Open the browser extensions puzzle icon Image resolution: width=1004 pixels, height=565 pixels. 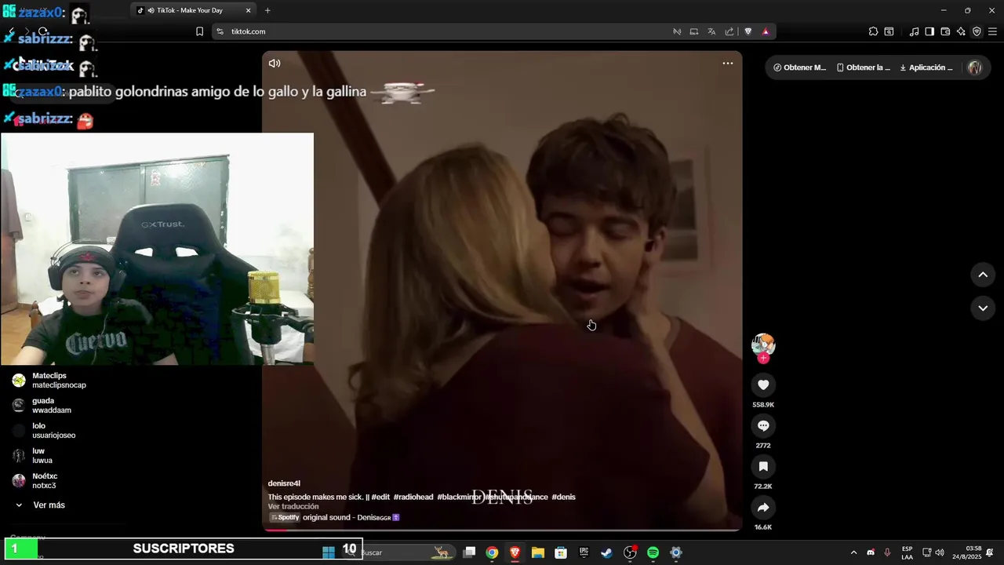(x=873, y=31)
